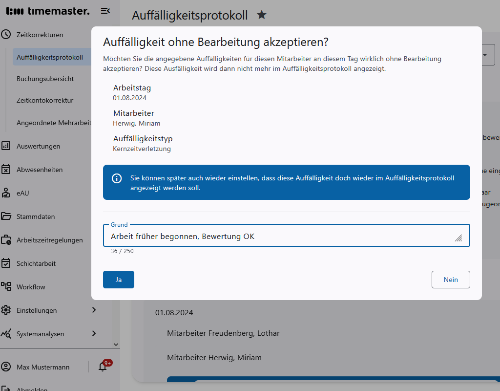500x391 pixels.
Task: Click the Einstellungen gear icon
Action: coord(6,310)
